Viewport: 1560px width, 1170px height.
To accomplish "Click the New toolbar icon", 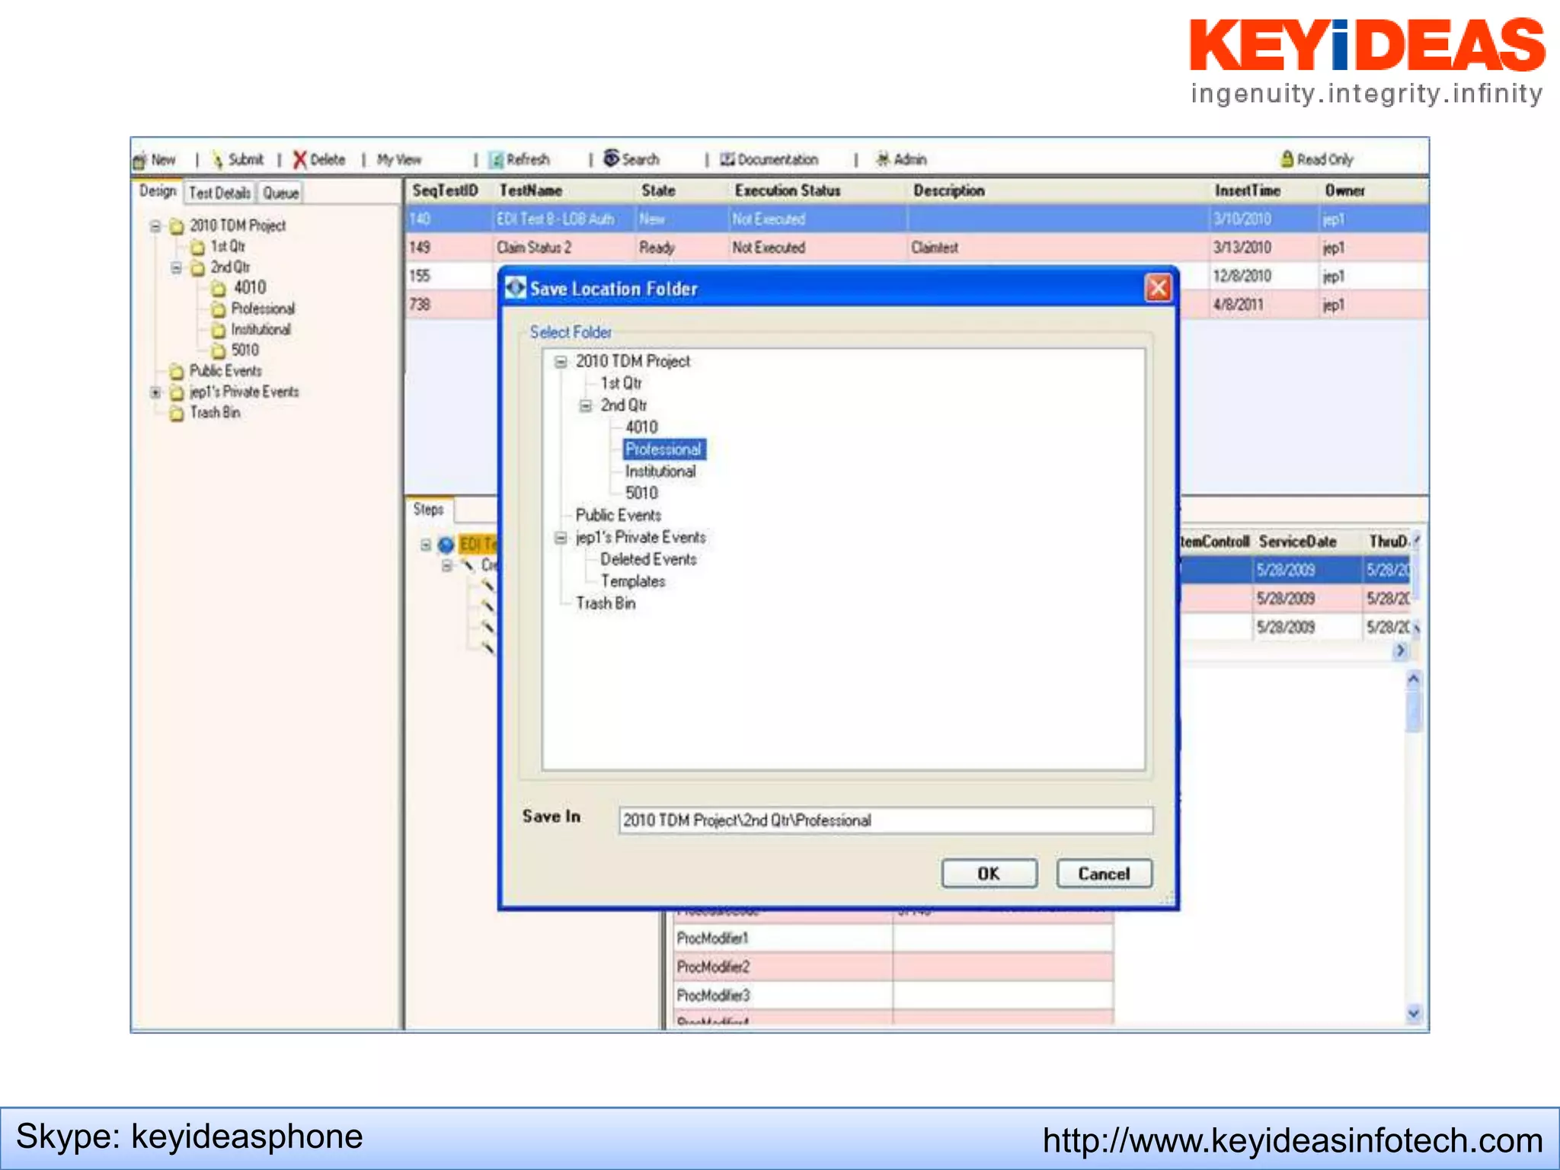I will coord(139,160).
